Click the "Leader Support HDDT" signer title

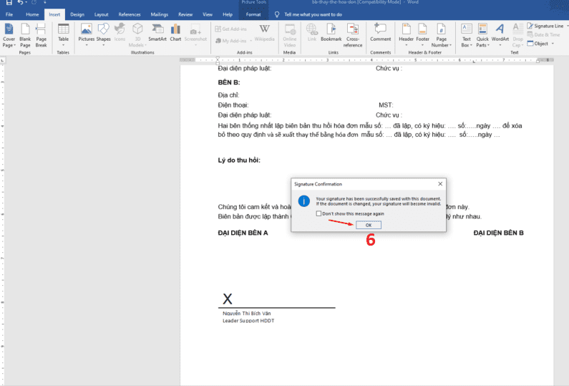(x=248, y=321)
